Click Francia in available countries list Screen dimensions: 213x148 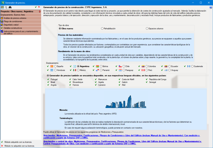(76, 85)
